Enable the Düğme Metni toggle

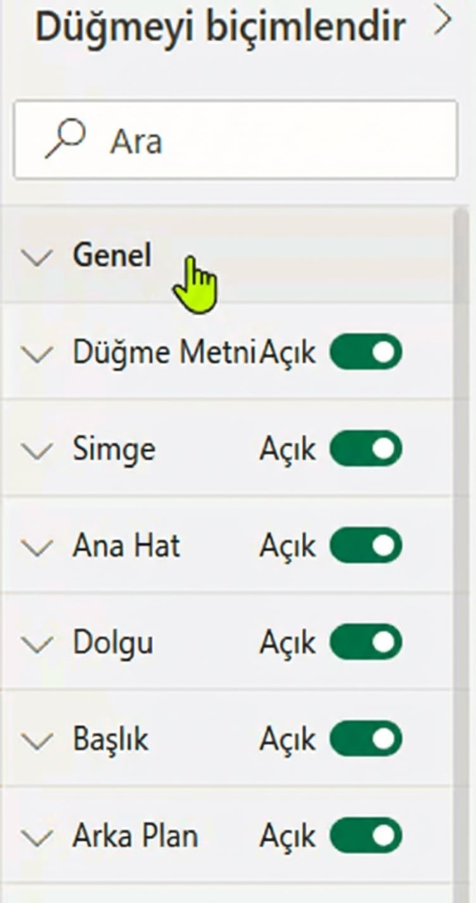click(365, 353)
